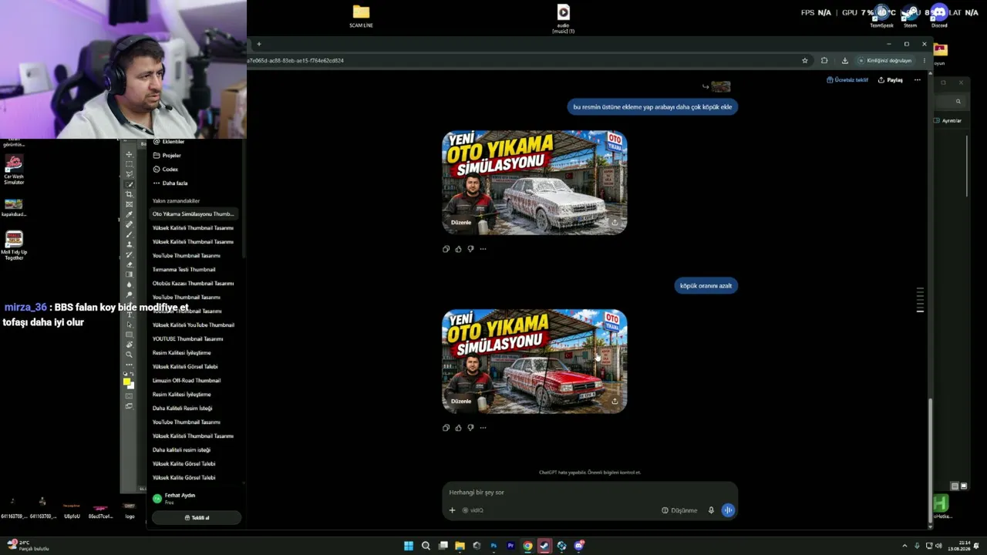Bookmark this page with the star icon
Image resolution: width=987 pixels, height=555 pixels.
click(805, 61)
